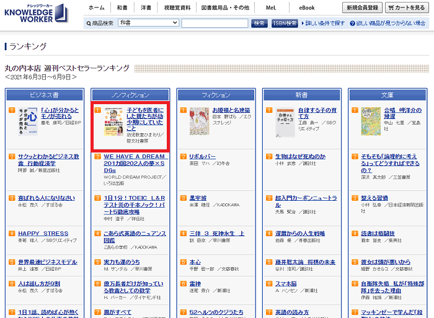Screen dimensions: 434x318
Task: Open the 「心」が分かるとモノが売れる title link
Action: [60, 113]
